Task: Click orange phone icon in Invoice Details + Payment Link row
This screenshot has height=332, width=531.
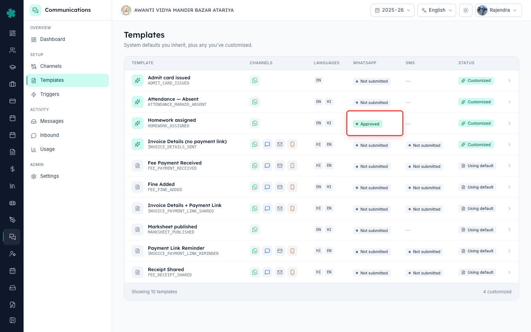Action: click(x=292, y=208)
